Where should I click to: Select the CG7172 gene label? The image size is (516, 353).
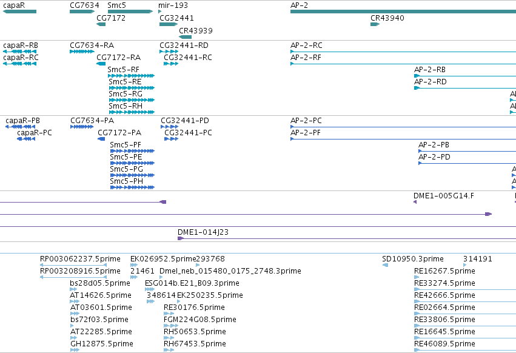tap(111, 18)
